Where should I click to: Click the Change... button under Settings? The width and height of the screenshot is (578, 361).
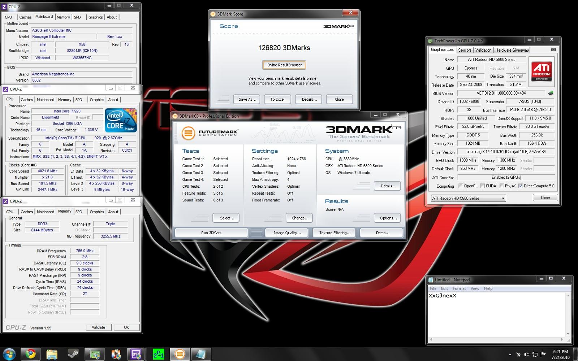pyautogui.click(x=300, y=218)
